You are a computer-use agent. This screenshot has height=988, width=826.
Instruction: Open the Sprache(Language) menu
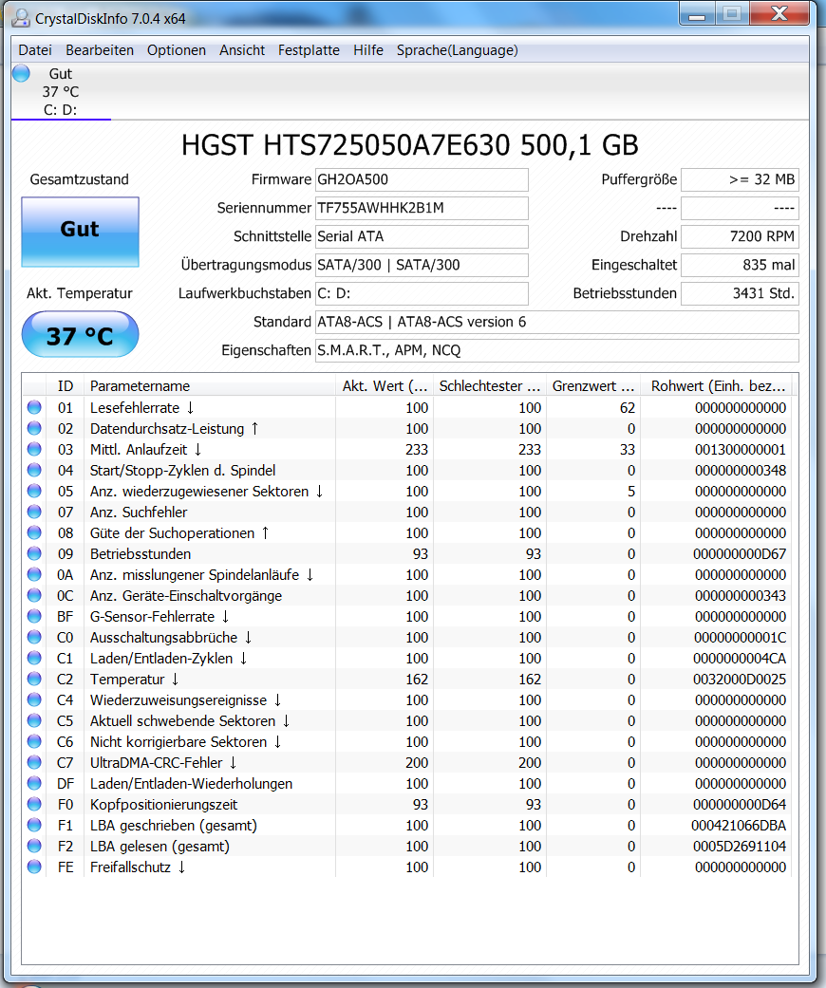click(x=457, y=50)
